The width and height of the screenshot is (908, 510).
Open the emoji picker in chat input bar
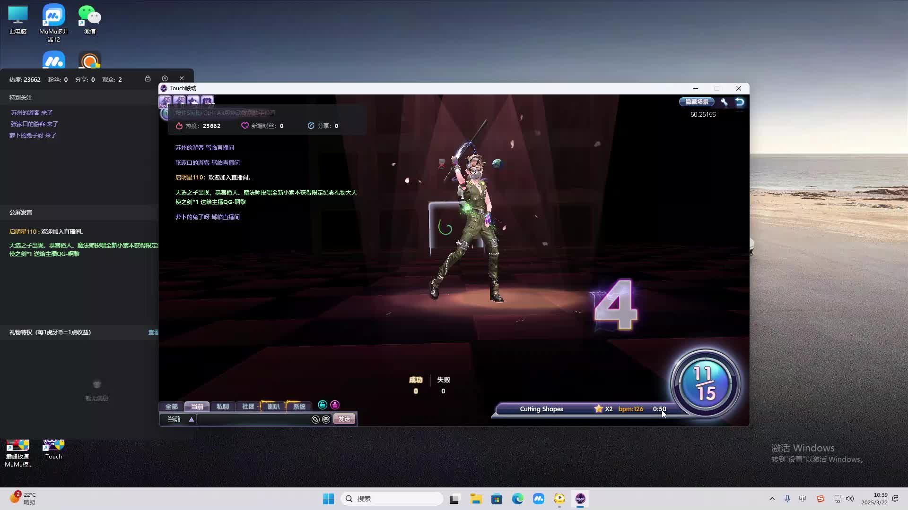pos(326,419)
